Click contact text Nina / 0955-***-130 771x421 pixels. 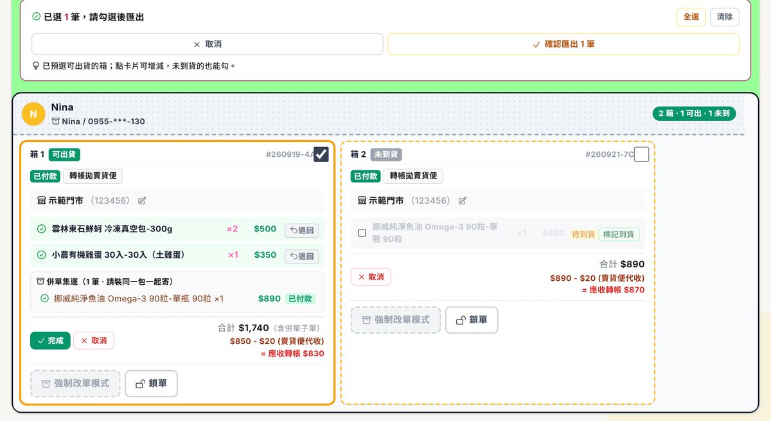(x=103, y=121)
